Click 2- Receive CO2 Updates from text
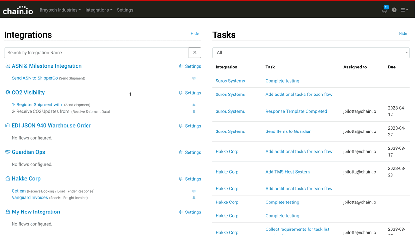 [40, 111]
